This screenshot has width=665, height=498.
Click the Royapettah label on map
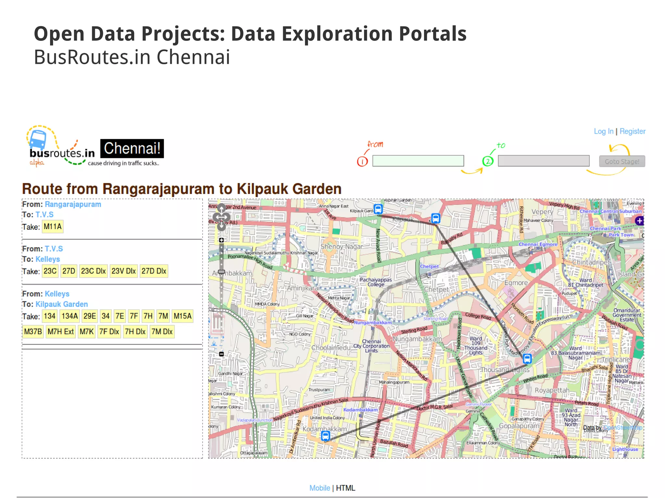[x=552, y=390]
